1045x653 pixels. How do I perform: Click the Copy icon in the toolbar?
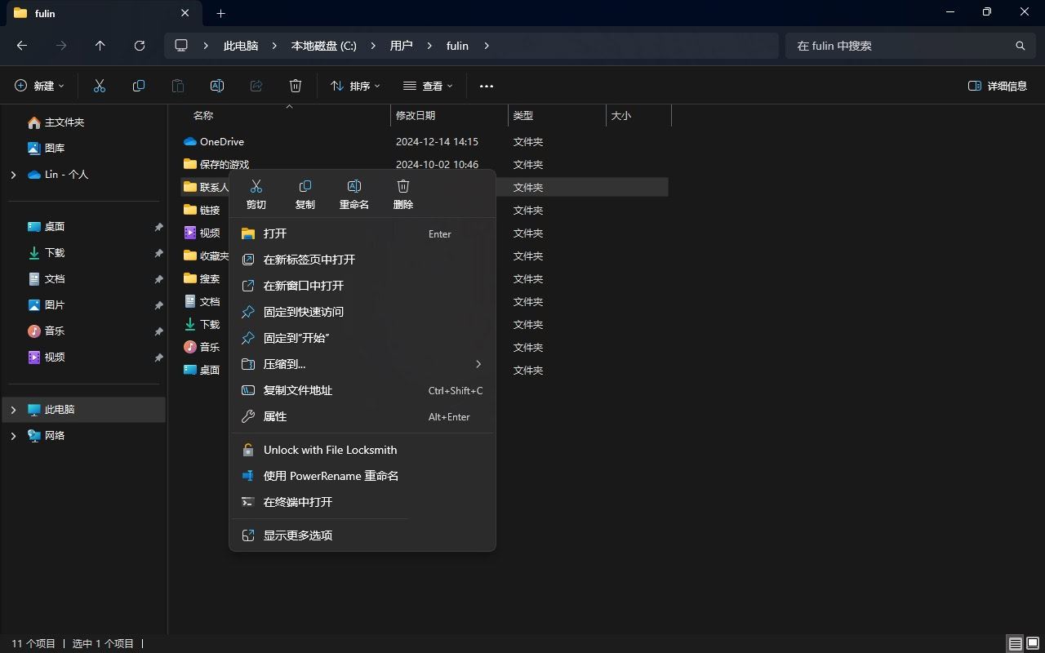[139, 86]
